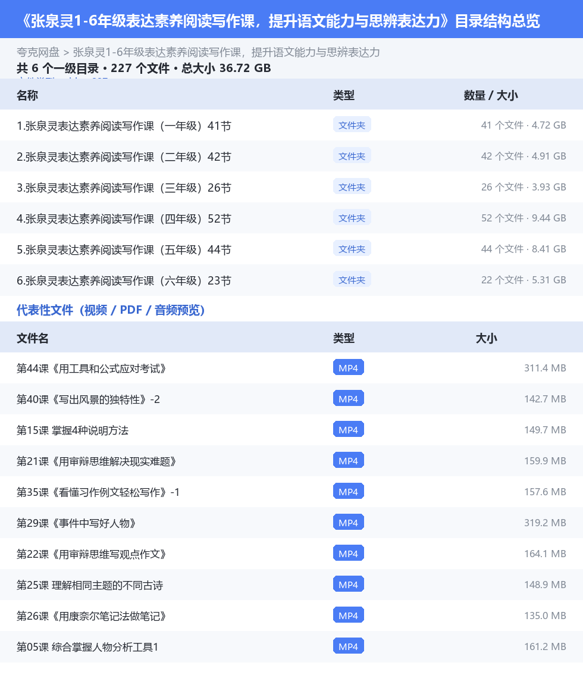Viewport: 583px width, 681px height.
Task: Click the MP4 badge for 第22课
Action: (349, 554)
